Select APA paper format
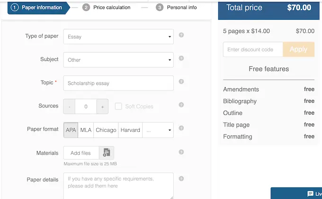The height and width of the screenshot is (199, 322). click(x=71, y=130)
